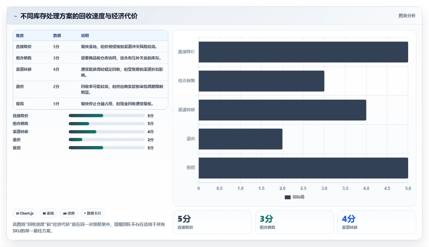This screenshot has height=247, width=429.
Task: Click the 报损 chart bar
Action: click(303, 168)
